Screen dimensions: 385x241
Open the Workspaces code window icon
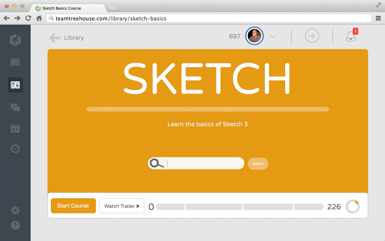pos(15,128)
